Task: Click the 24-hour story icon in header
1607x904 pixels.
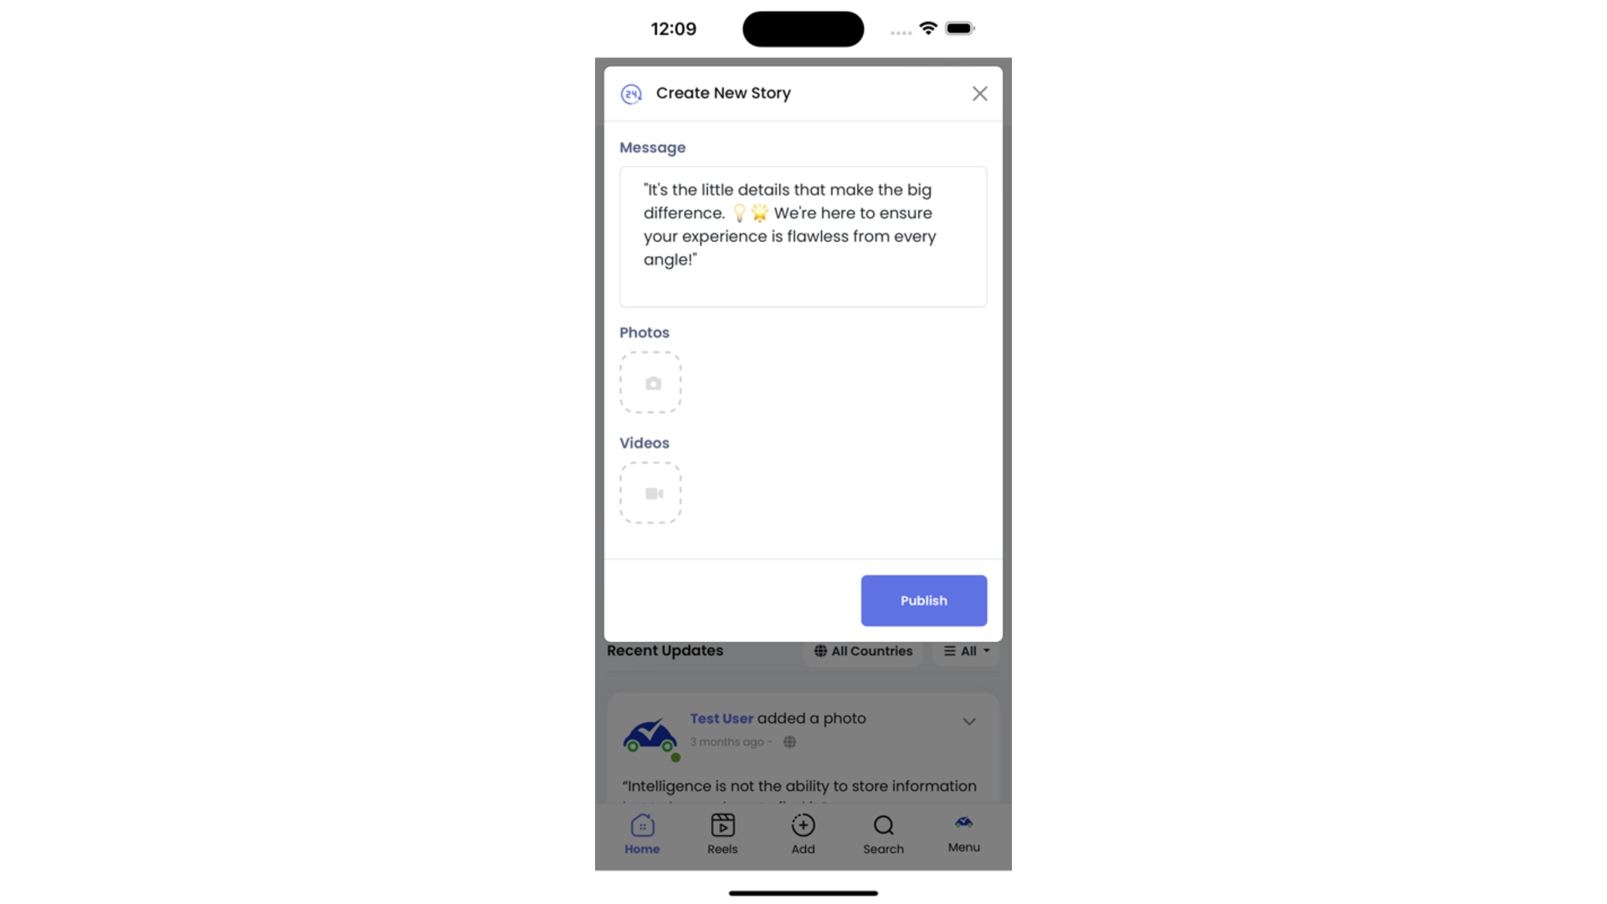Action: (x=631, y=94)
